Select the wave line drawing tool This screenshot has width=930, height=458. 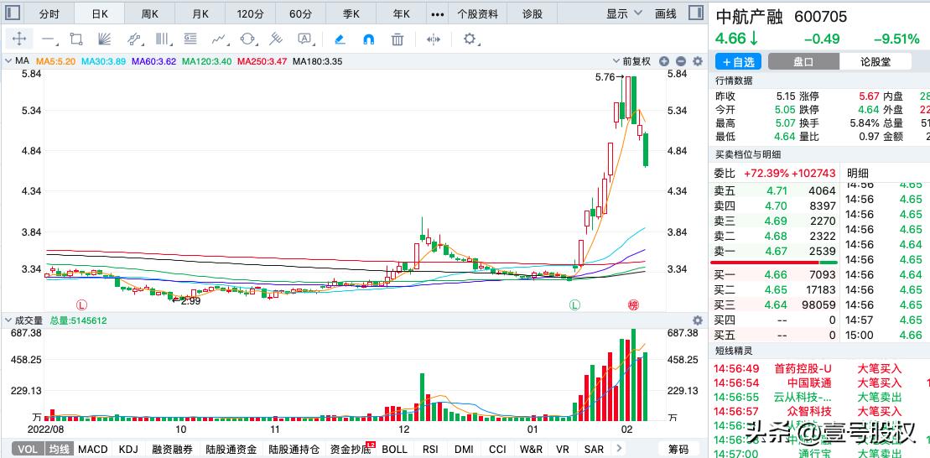click(x=220, y=39)
